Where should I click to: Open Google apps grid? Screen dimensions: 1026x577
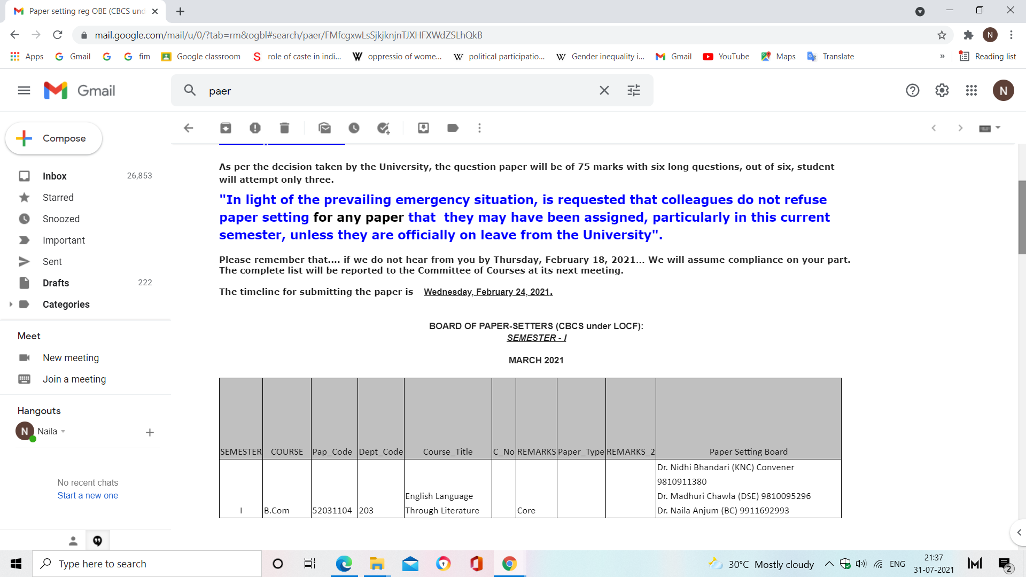[x=971, y=90]
